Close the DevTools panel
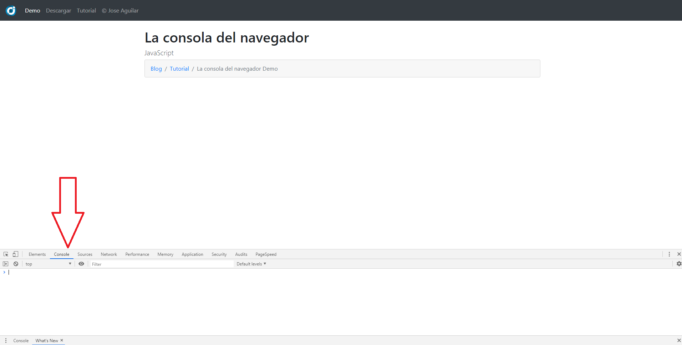Image resolution: width=682 pixels, height=345 pixels. 679,254
